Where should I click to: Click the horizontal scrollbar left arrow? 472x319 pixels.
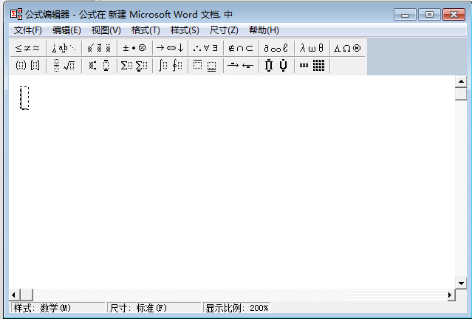[x=14, y=295]
